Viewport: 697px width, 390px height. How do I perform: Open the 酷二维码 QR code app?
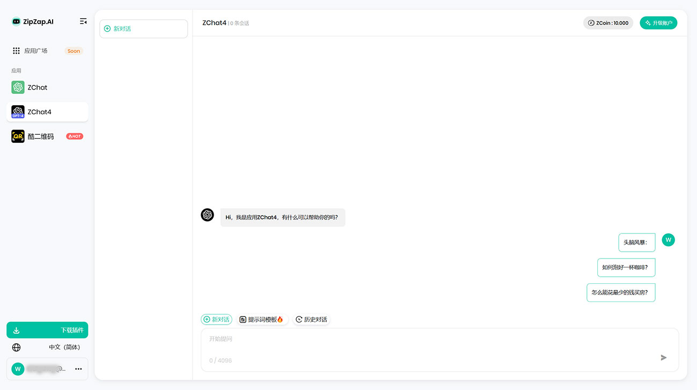pyautogui.click(x=39, y=136)
